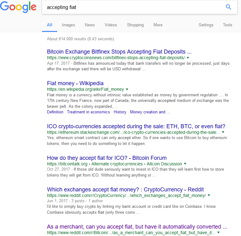241x236 pixels.
Task: Click the ethereum.stackexchange.com green URL text
Action: click(x=133, y=132)
